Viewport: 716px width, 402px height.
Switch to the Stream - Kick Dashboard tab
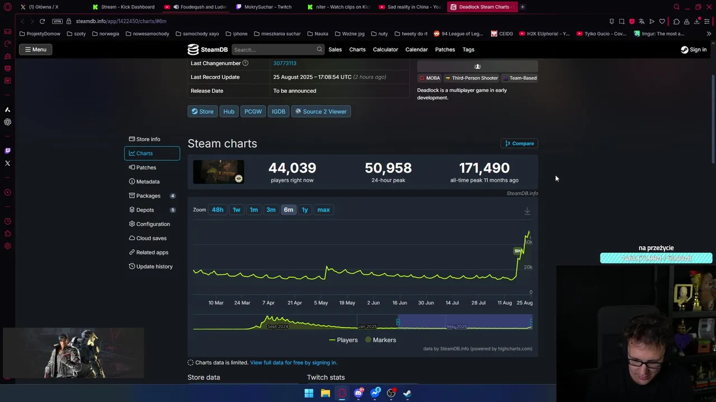[124, 7]
